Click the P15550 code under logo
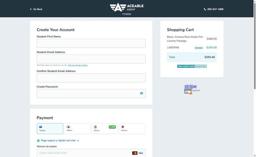This screenshot has width=256, height=157. 127,14
